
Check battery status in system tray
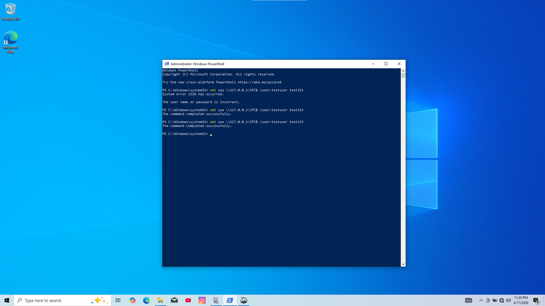click(x=495, y=300)
